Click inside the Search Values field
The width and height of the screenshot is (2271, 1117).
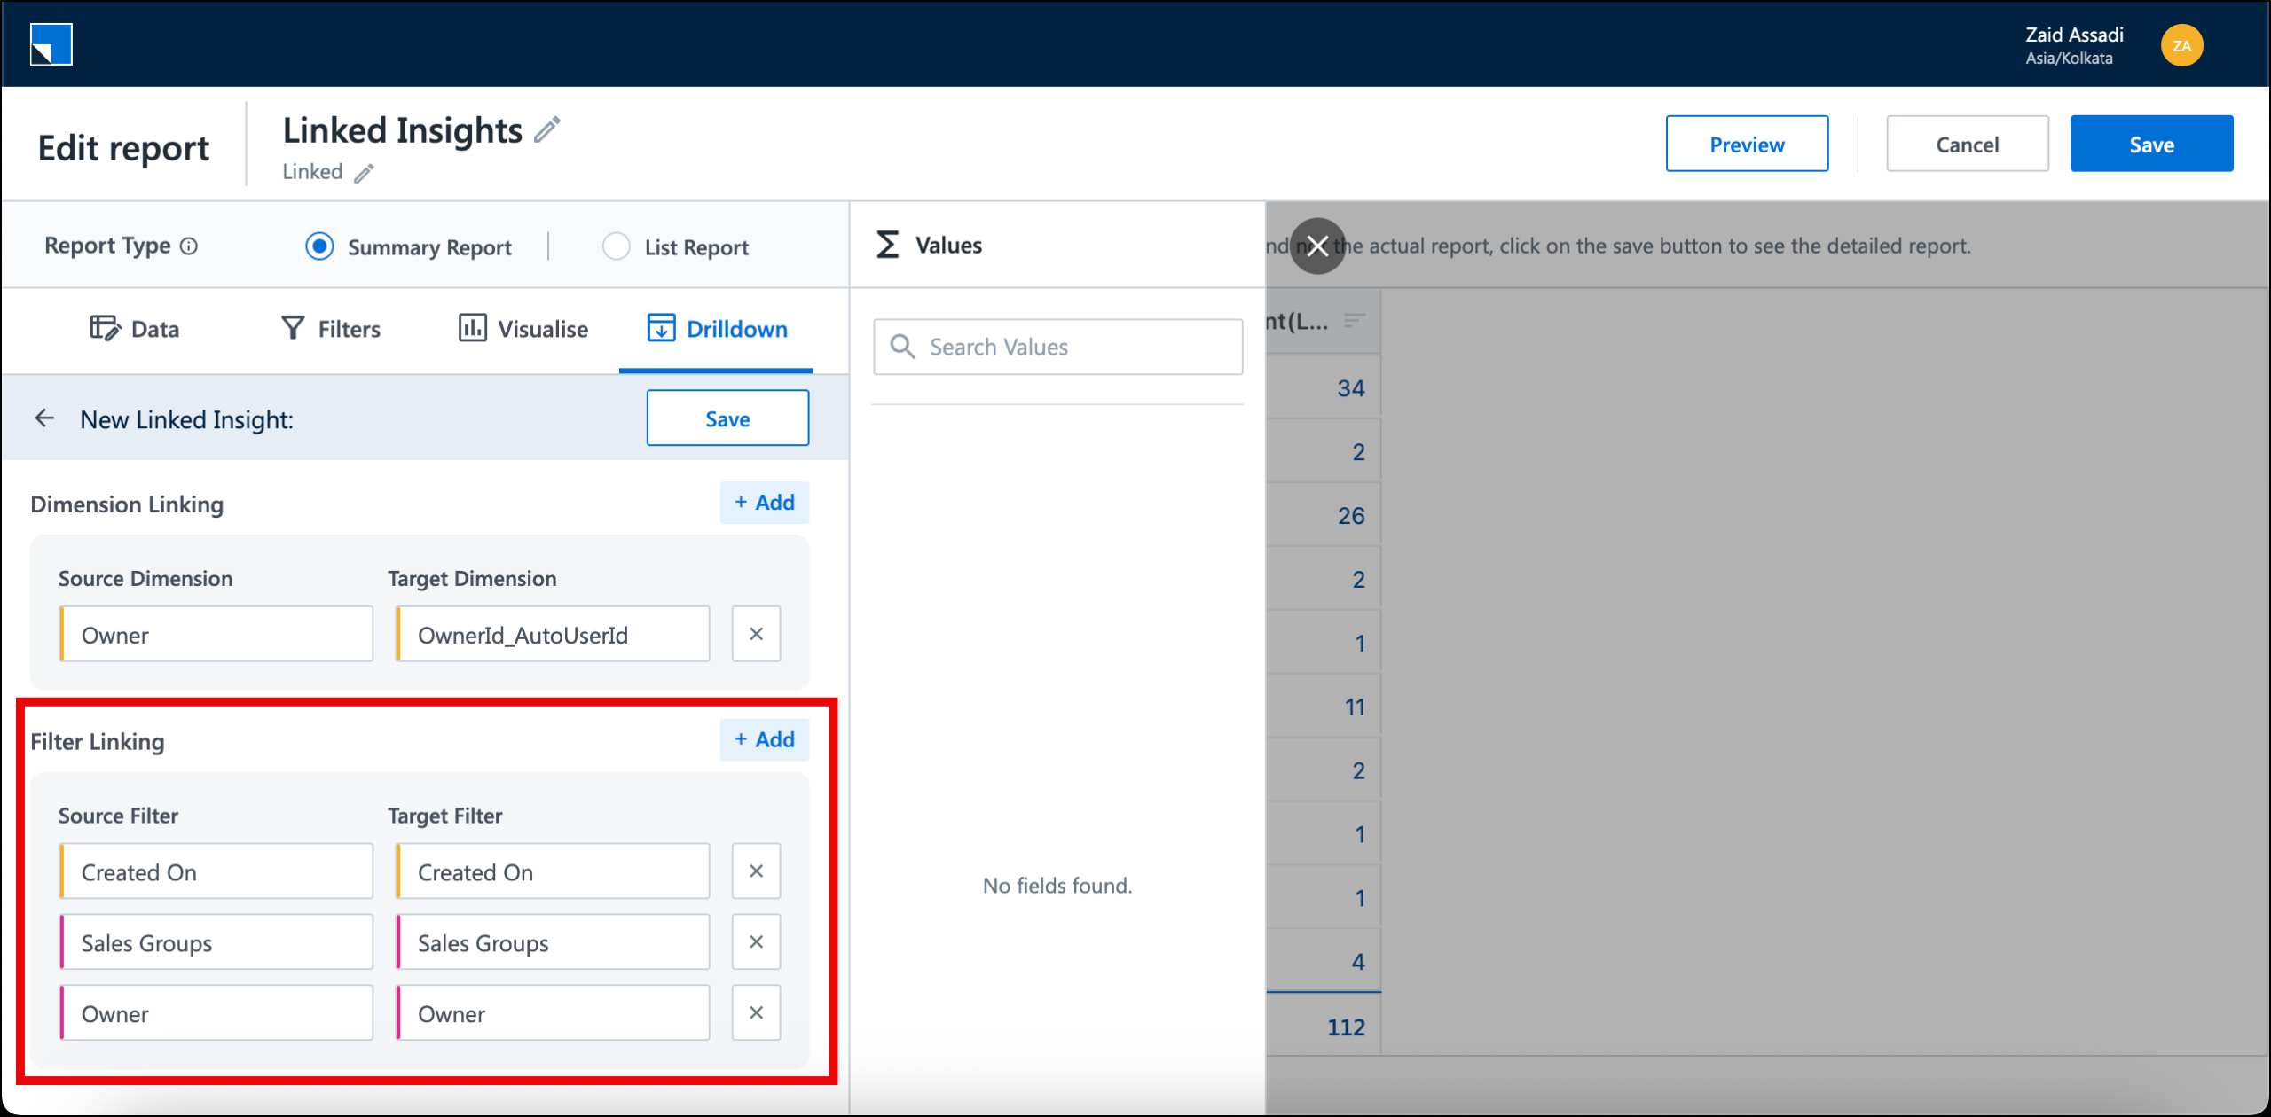point(1056,347)
